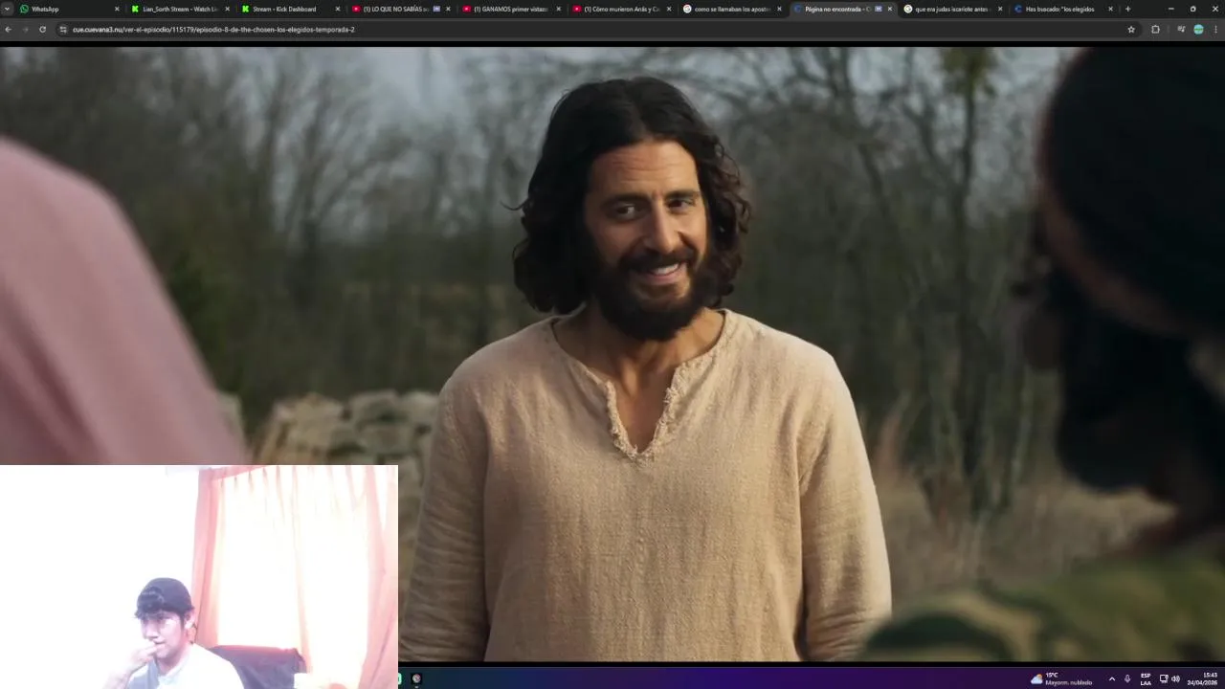Open the network settings tray icon
Viewport: 1225px width, 689px height.
[x=1164, y=678]
